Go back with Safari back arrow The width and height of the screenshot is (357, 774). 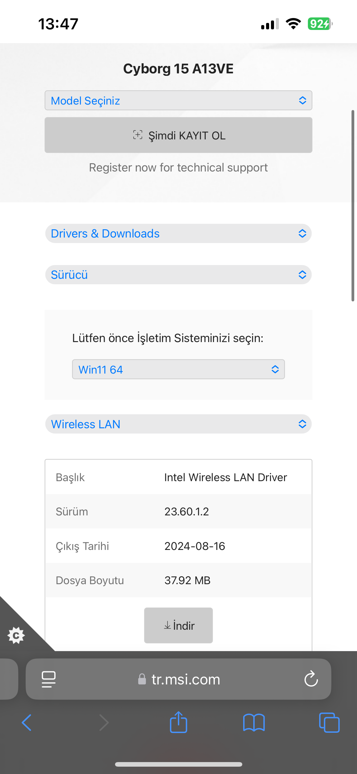click(x=27, y=723)
